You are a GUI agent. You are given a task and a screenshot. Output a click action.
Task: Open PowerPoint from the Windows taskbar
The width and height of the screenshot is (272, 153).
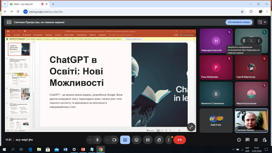(x=83, y=150)
